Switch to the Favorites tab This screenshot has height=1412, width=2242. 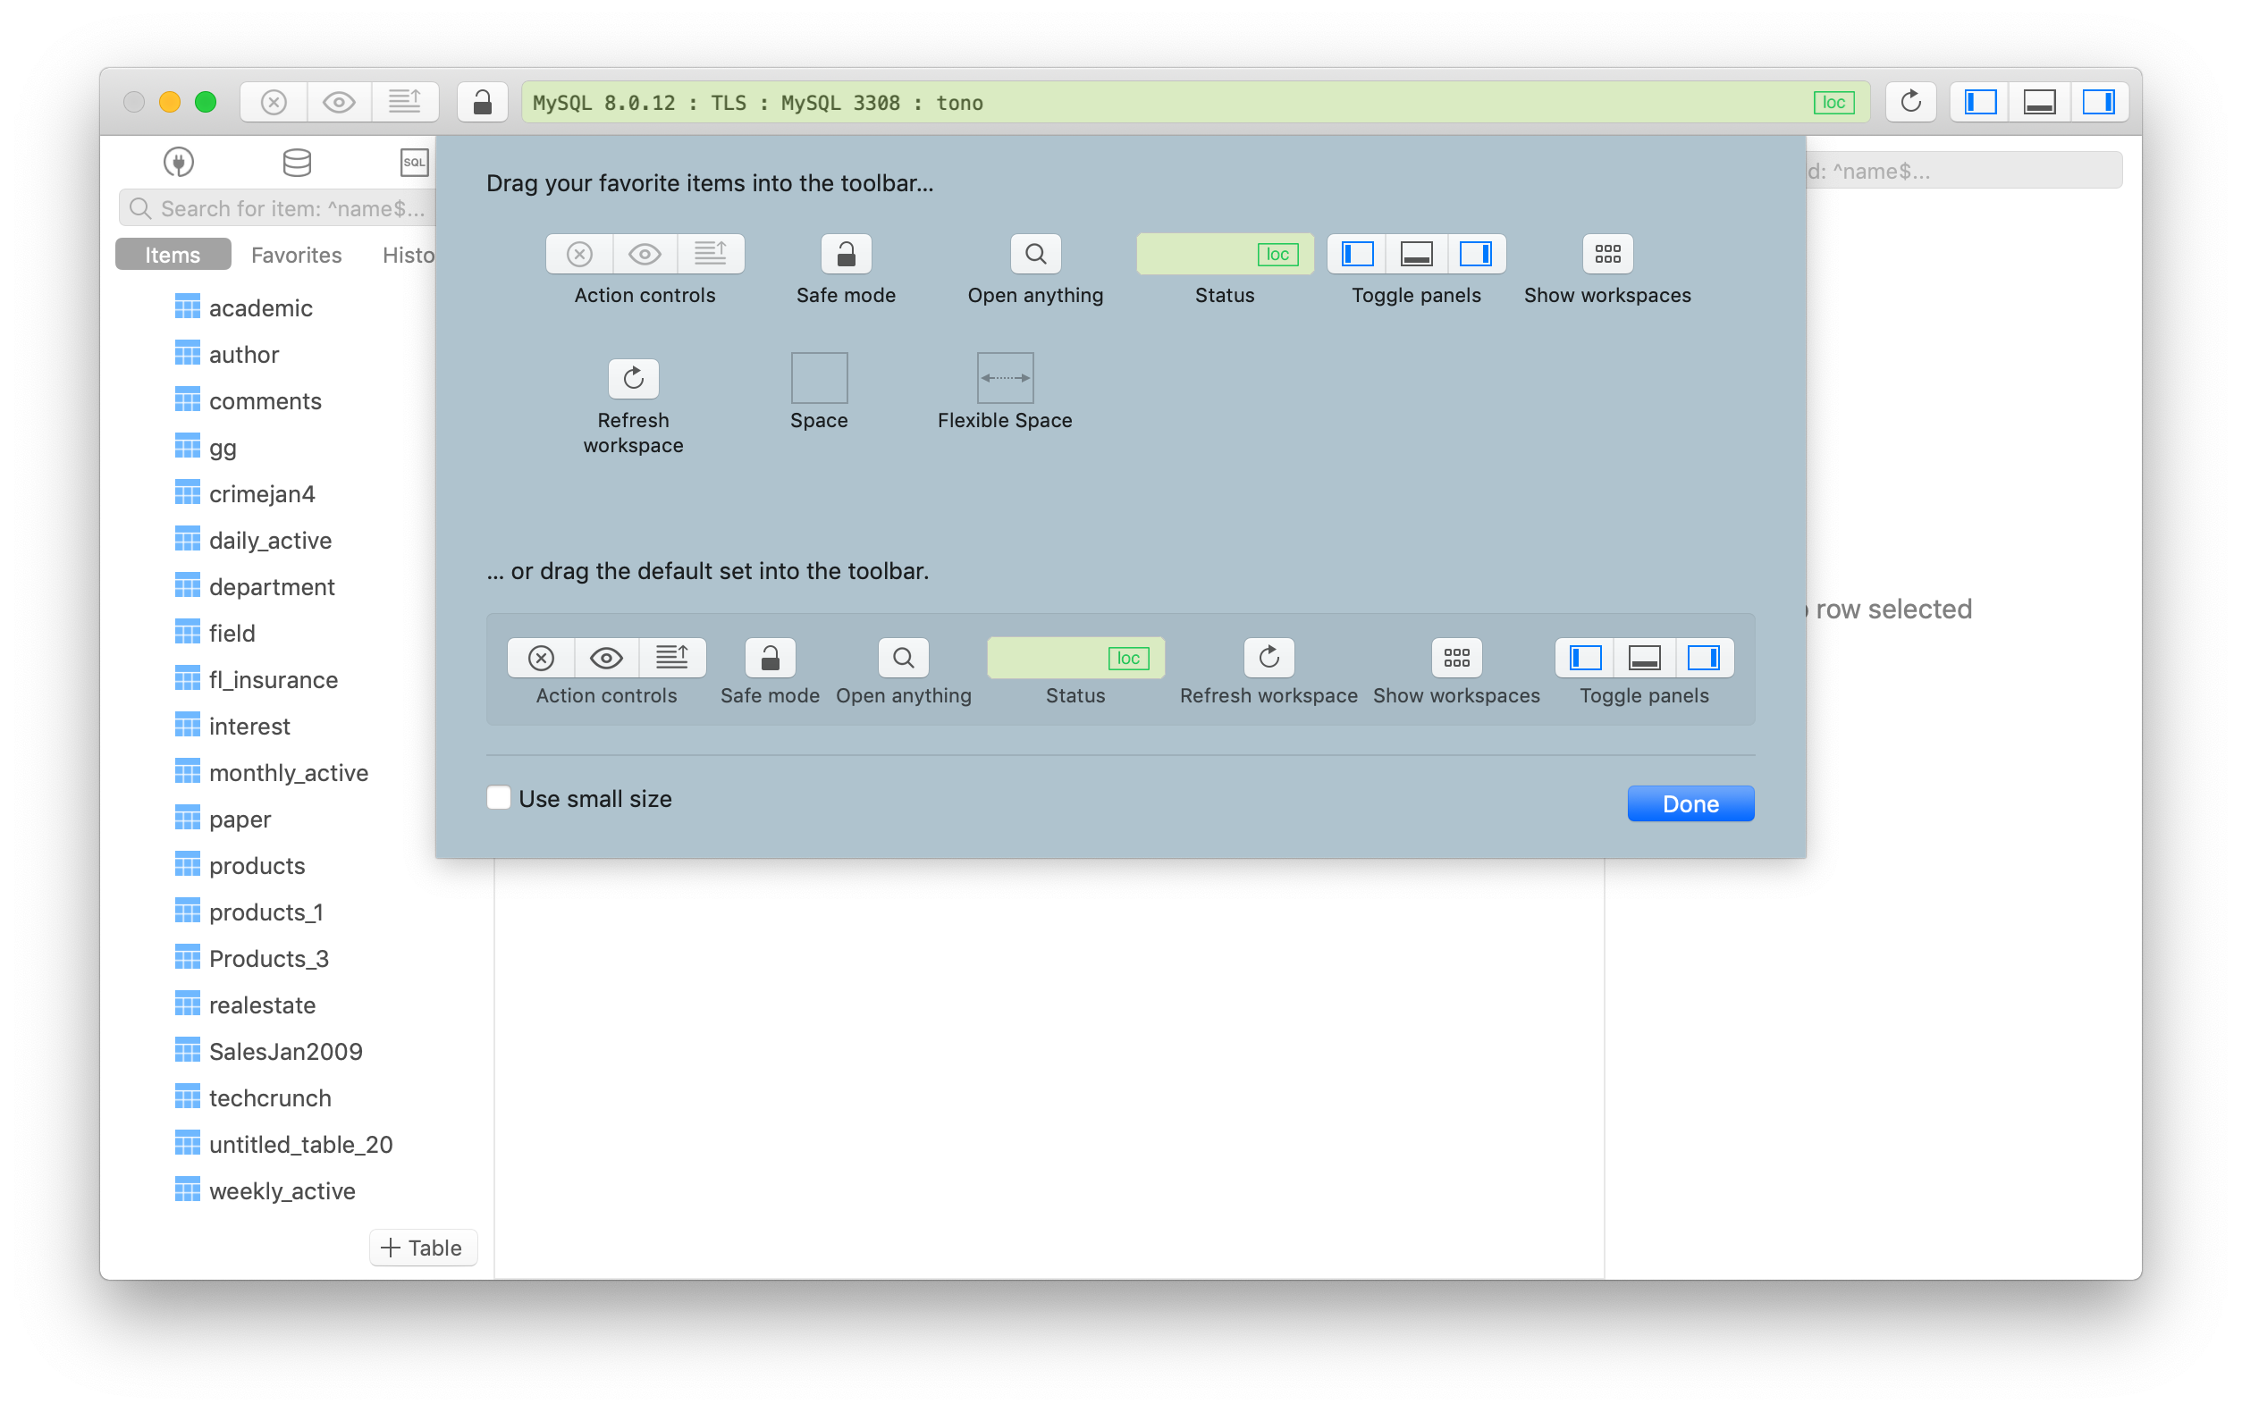(296, 255)
